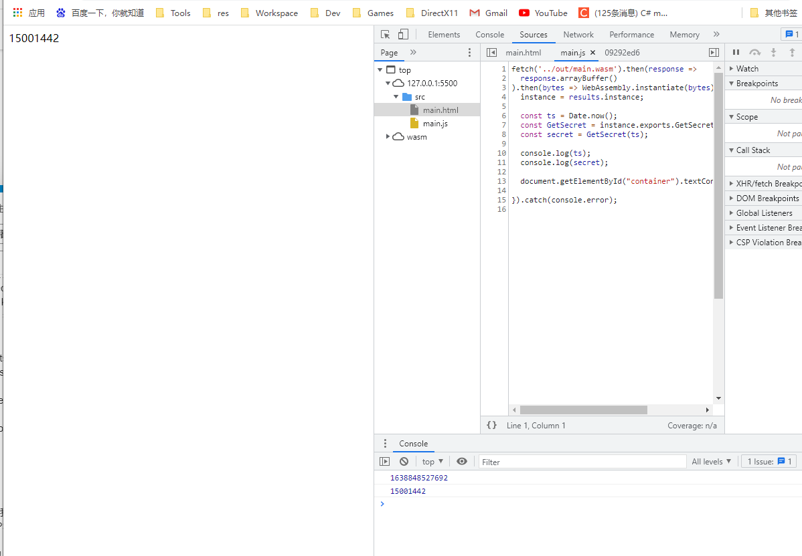Screen dimensions: 802x556
Task: Click the 1 Issue button
Action: [x=769, y=462]
